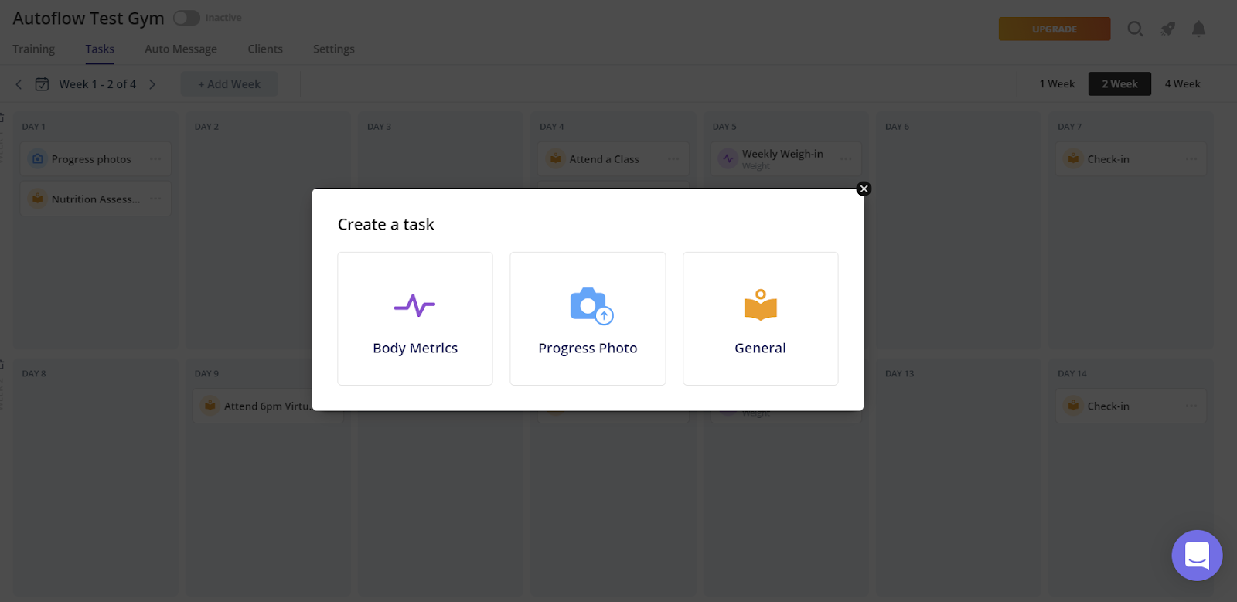
Task: Open the Settings tab
Action: pyautogui.click(x=334, y=49)
